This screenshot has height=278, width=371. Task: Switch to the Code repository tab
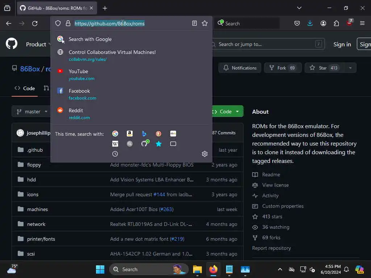tap(25, 88)
